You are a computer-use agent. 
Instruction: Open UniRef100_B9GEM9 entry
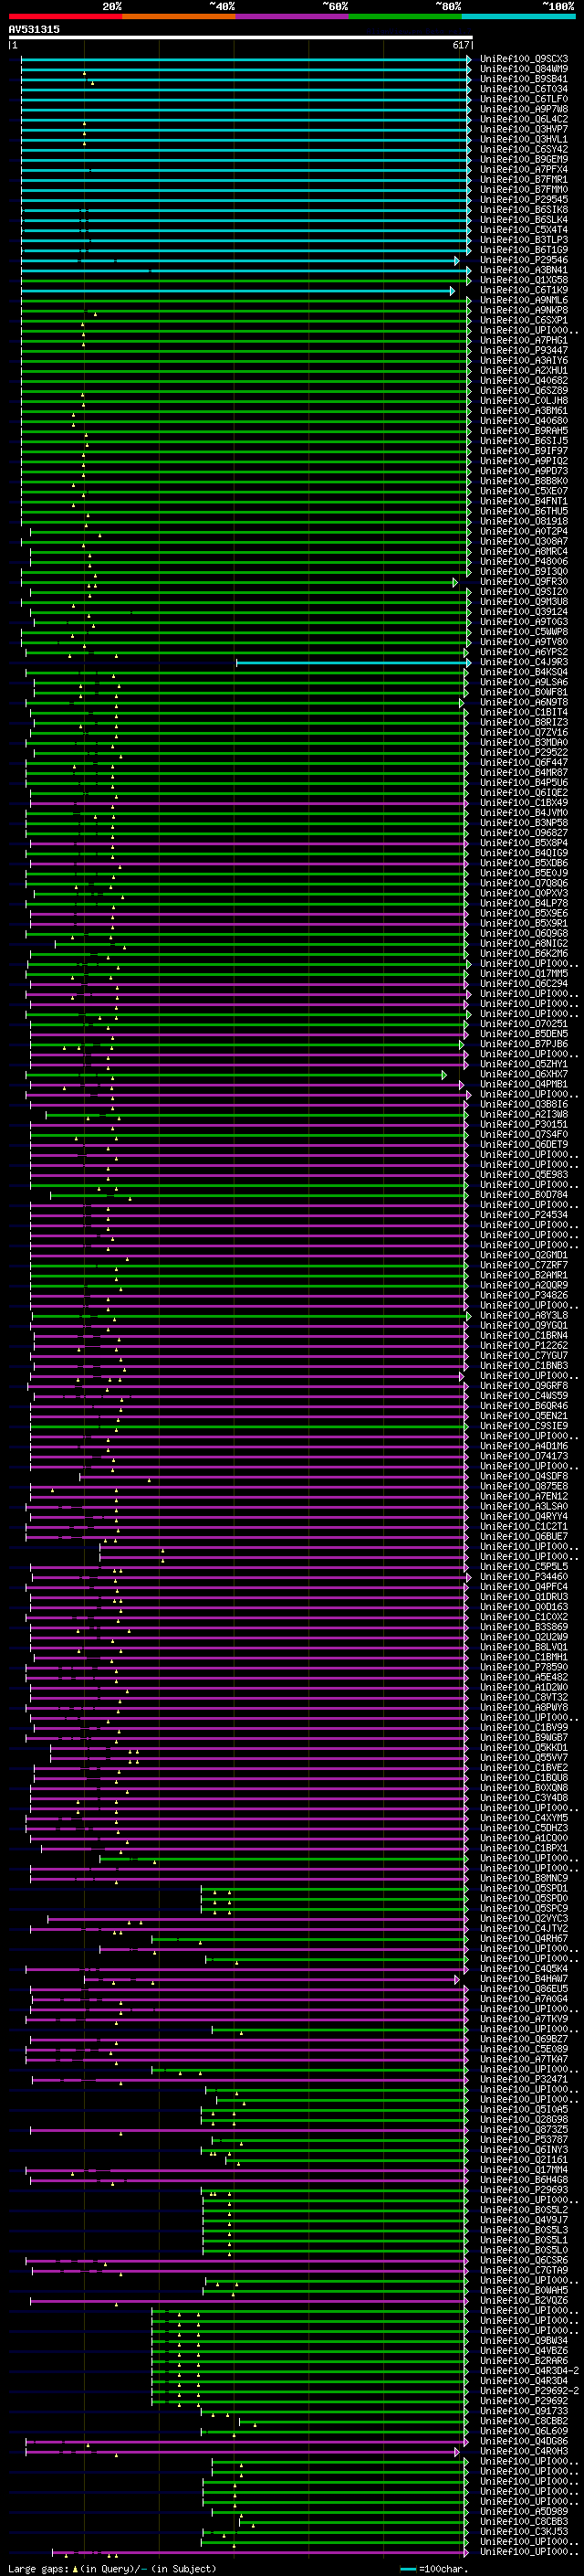point(524,159)
